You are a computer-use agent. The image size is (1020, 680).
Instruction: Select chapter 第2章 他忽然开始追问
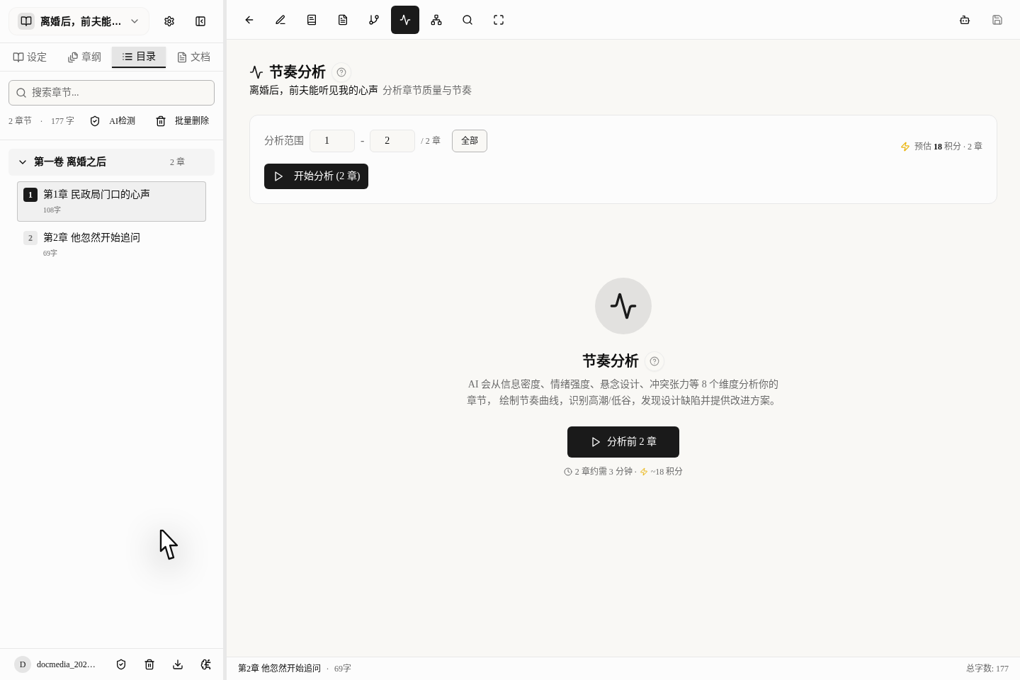pos(92,238)
